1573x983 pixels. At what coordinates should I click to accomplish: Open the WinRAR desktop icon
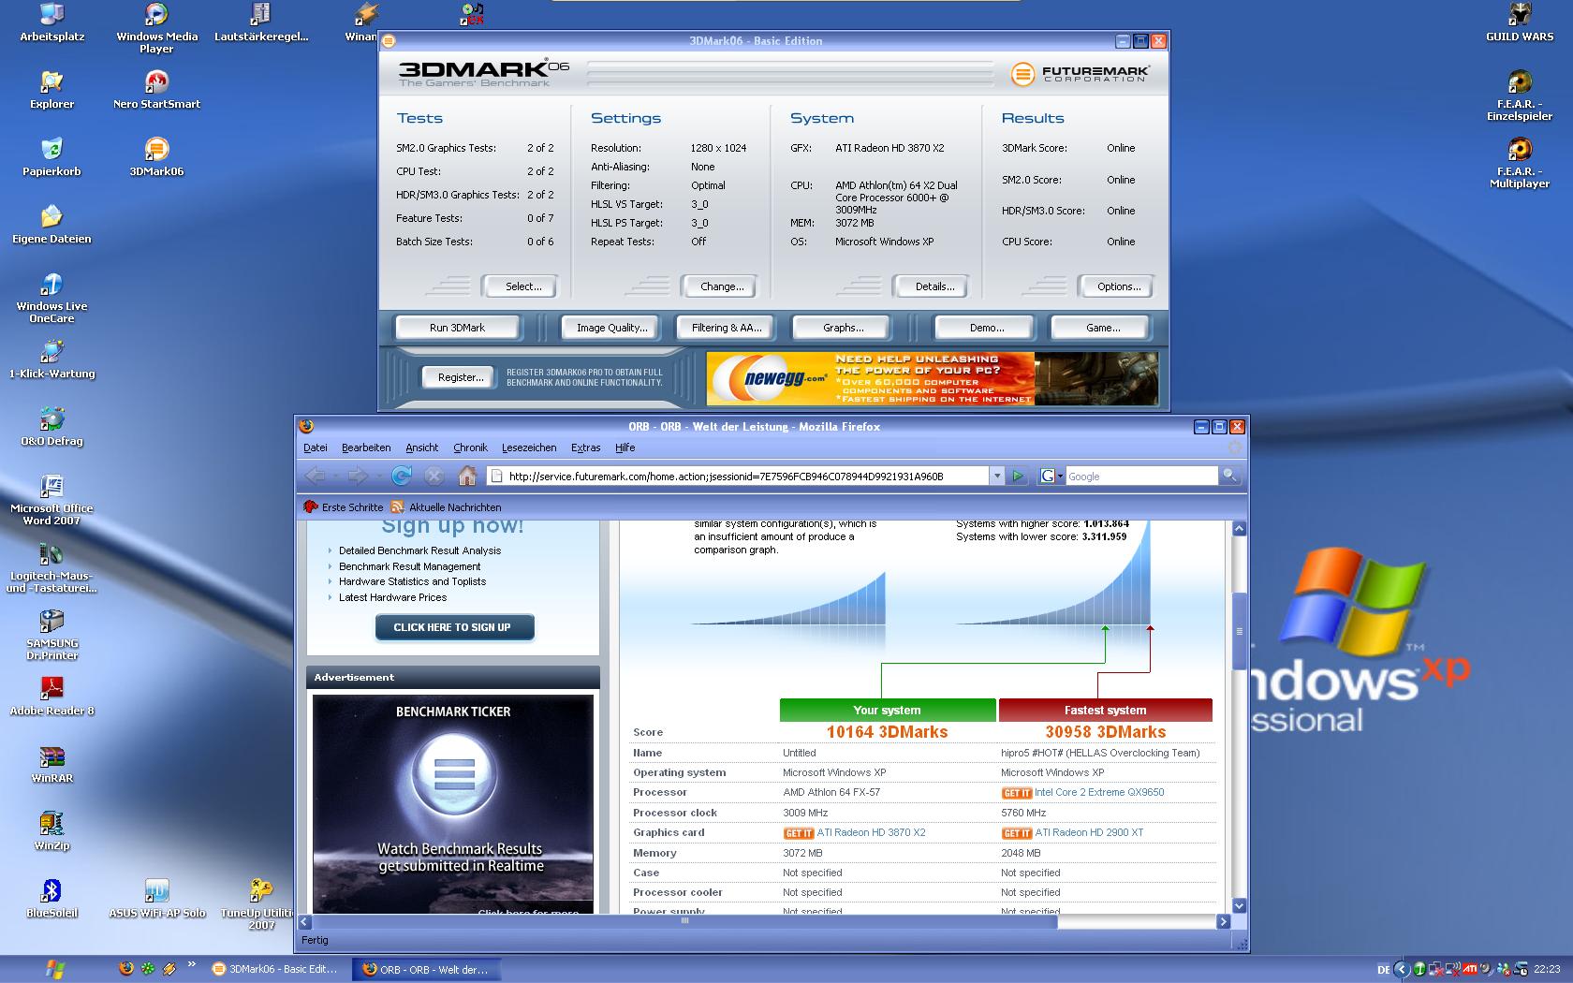tap(52, 765)
